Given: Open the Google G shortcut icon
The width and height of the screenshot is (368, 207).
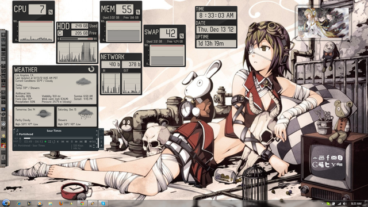Looking at the screenshot, I should 315,164.
